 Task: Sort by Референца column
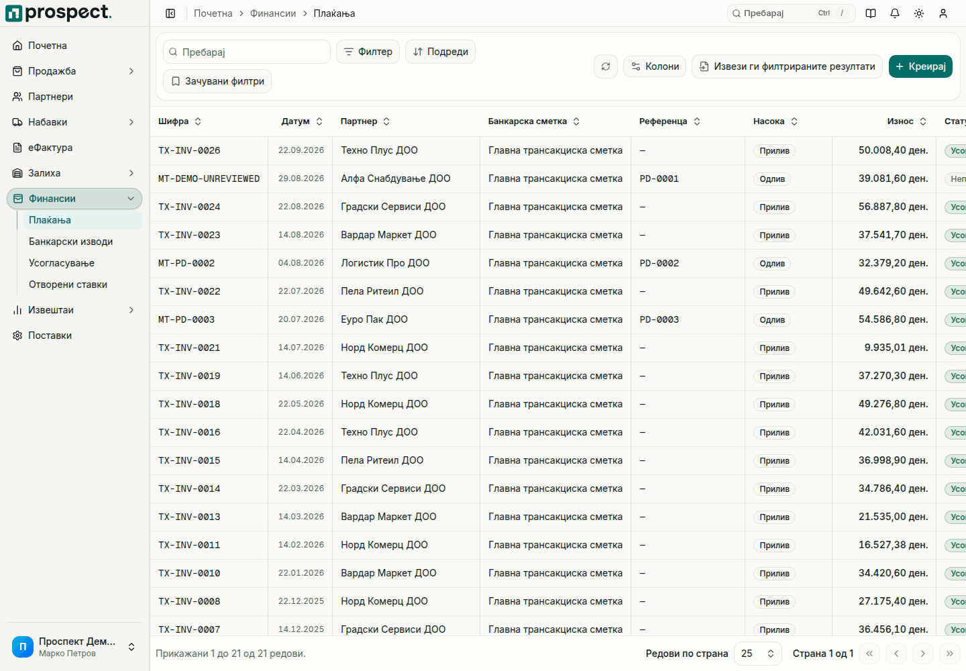click(669, 121)
